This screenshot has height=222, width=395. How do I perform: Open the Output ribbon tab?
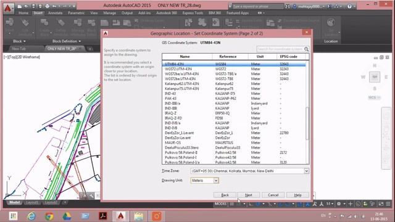(127, 13)
